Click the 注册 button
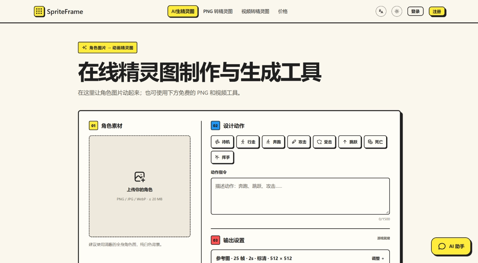This screenshot has height=263, width=478. pos(437,11)
